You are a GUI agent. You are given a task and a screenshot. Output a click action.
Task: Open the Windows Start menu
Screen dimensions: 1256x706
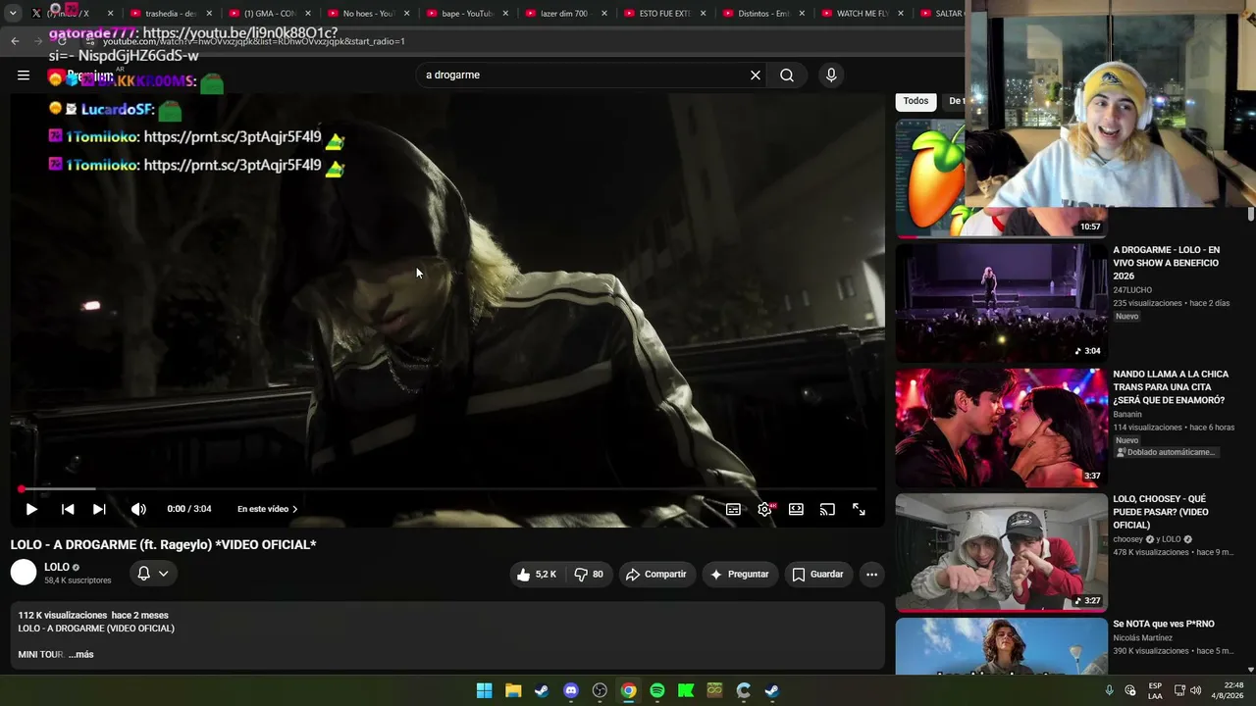coord(484,690)
